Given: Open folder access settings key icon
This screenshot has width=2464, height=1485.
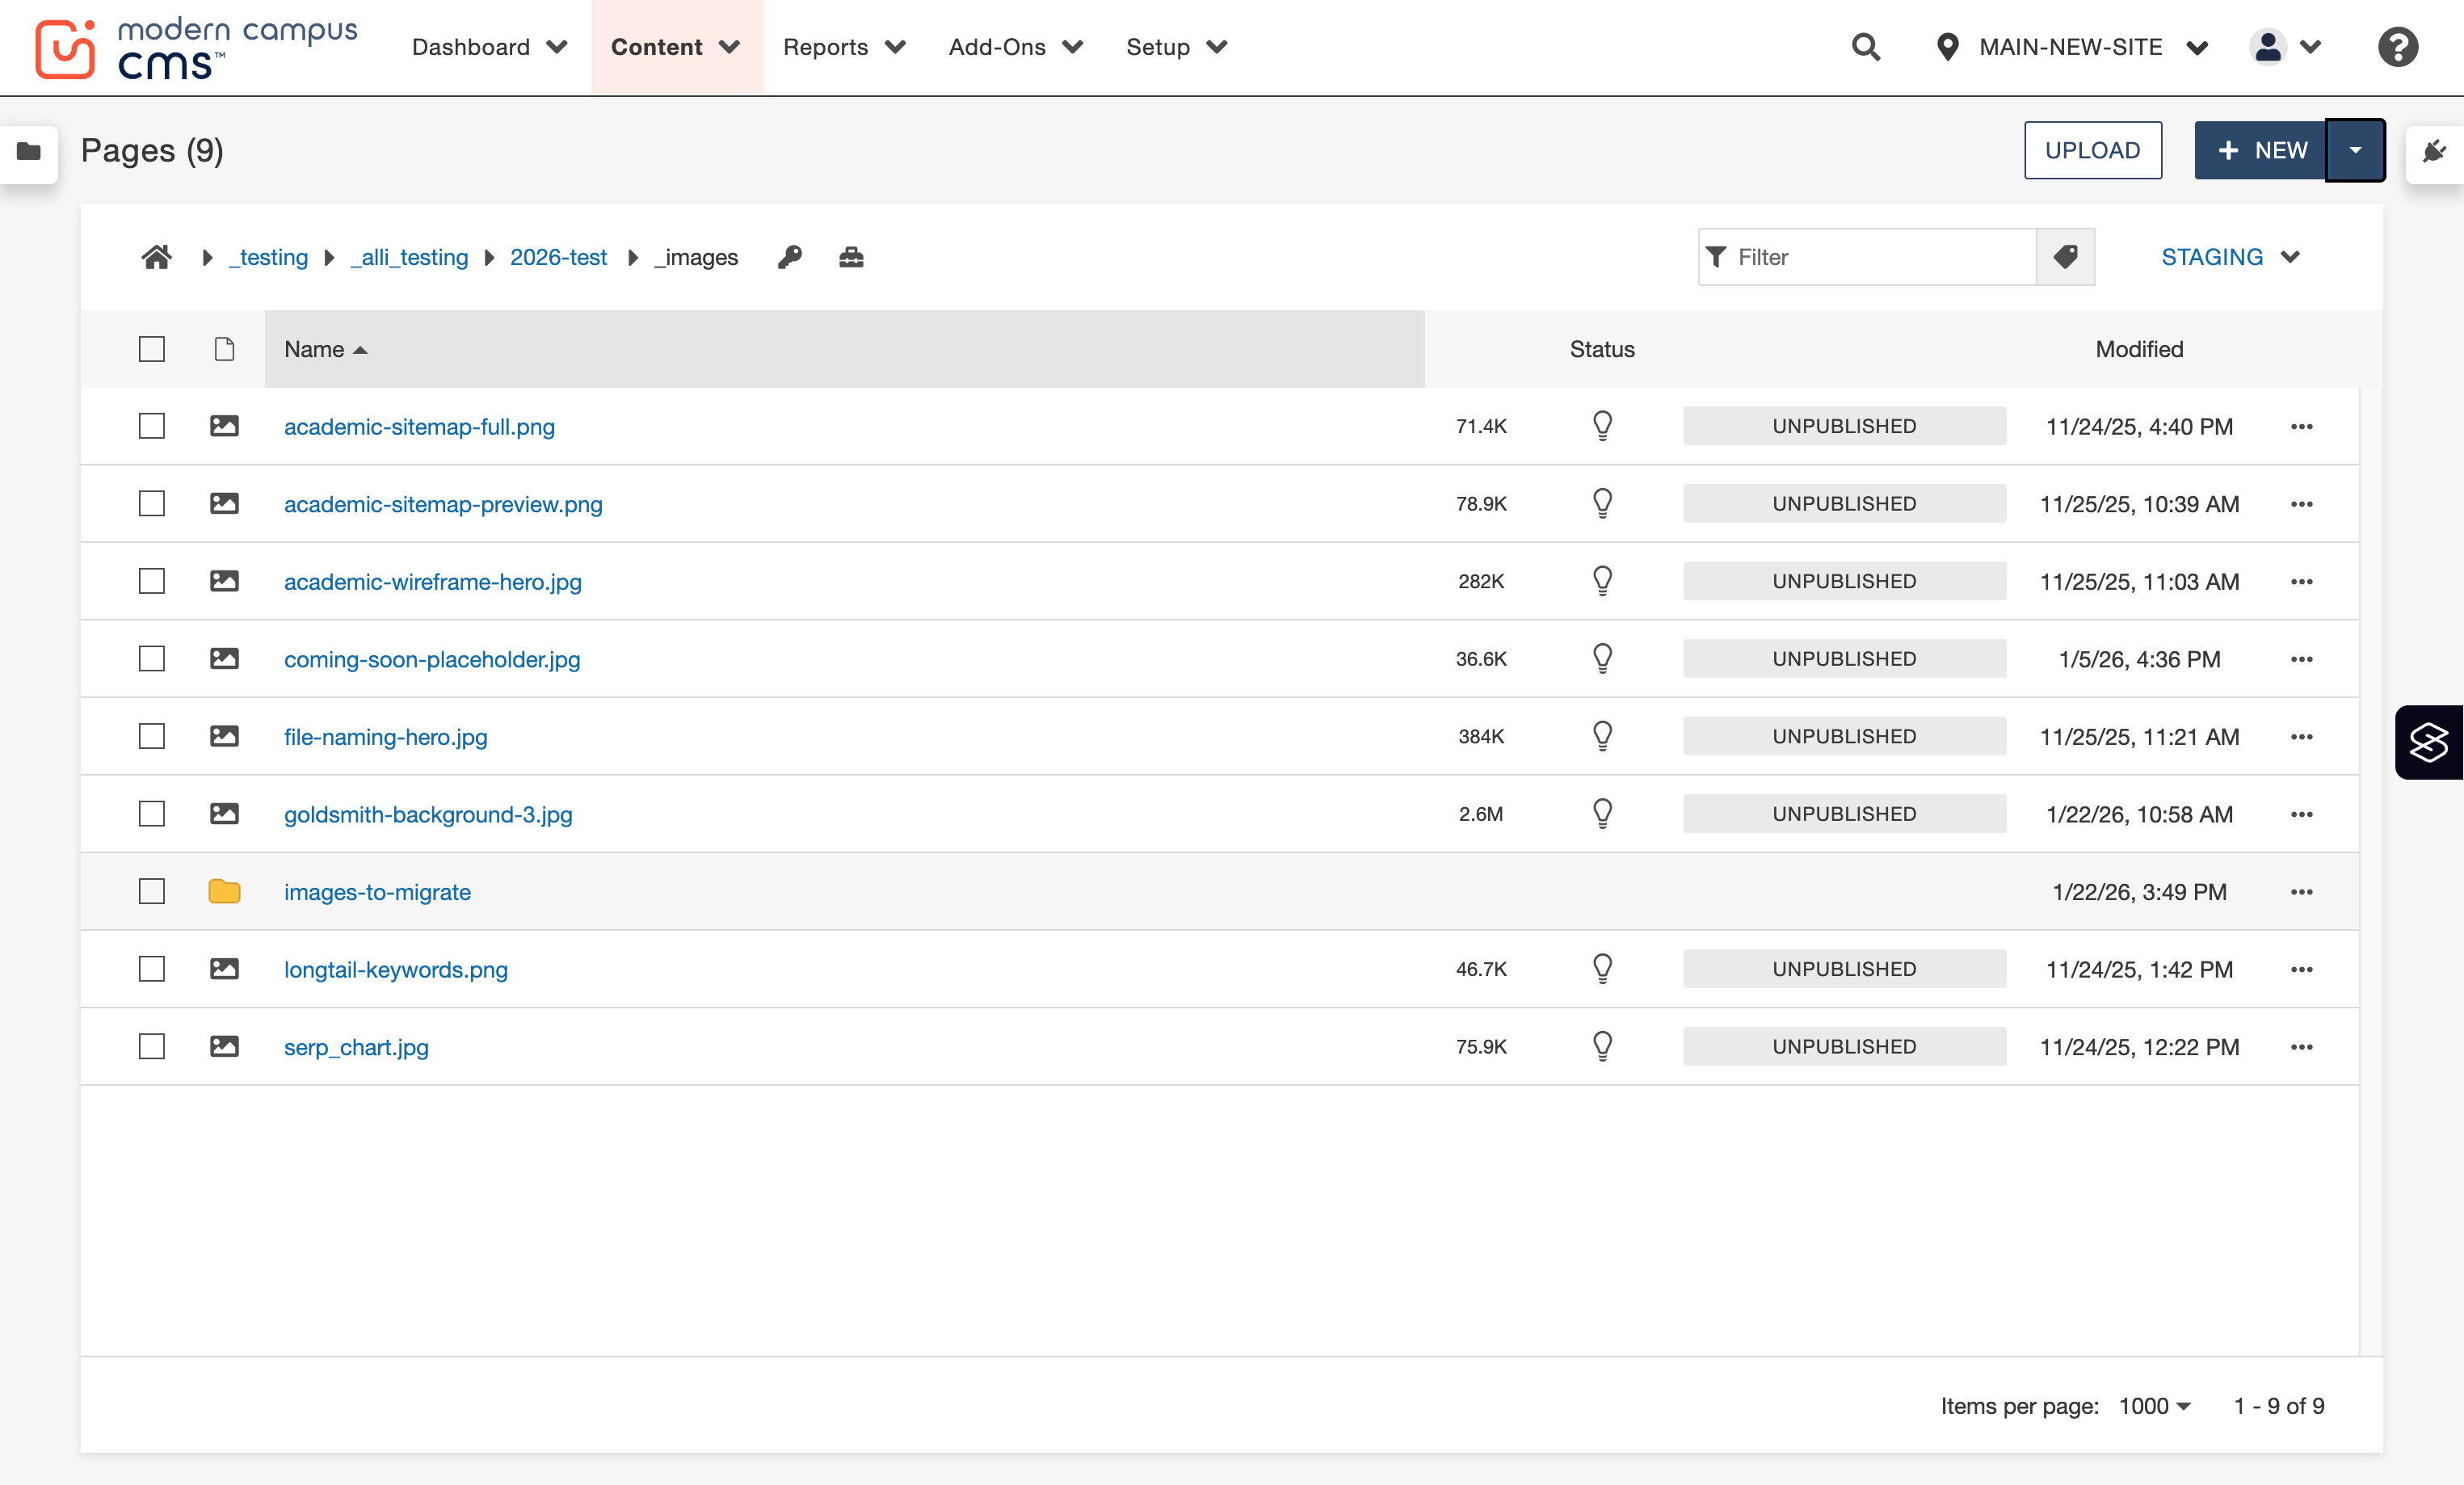Looking at the screenshot, I should [790, 257].
